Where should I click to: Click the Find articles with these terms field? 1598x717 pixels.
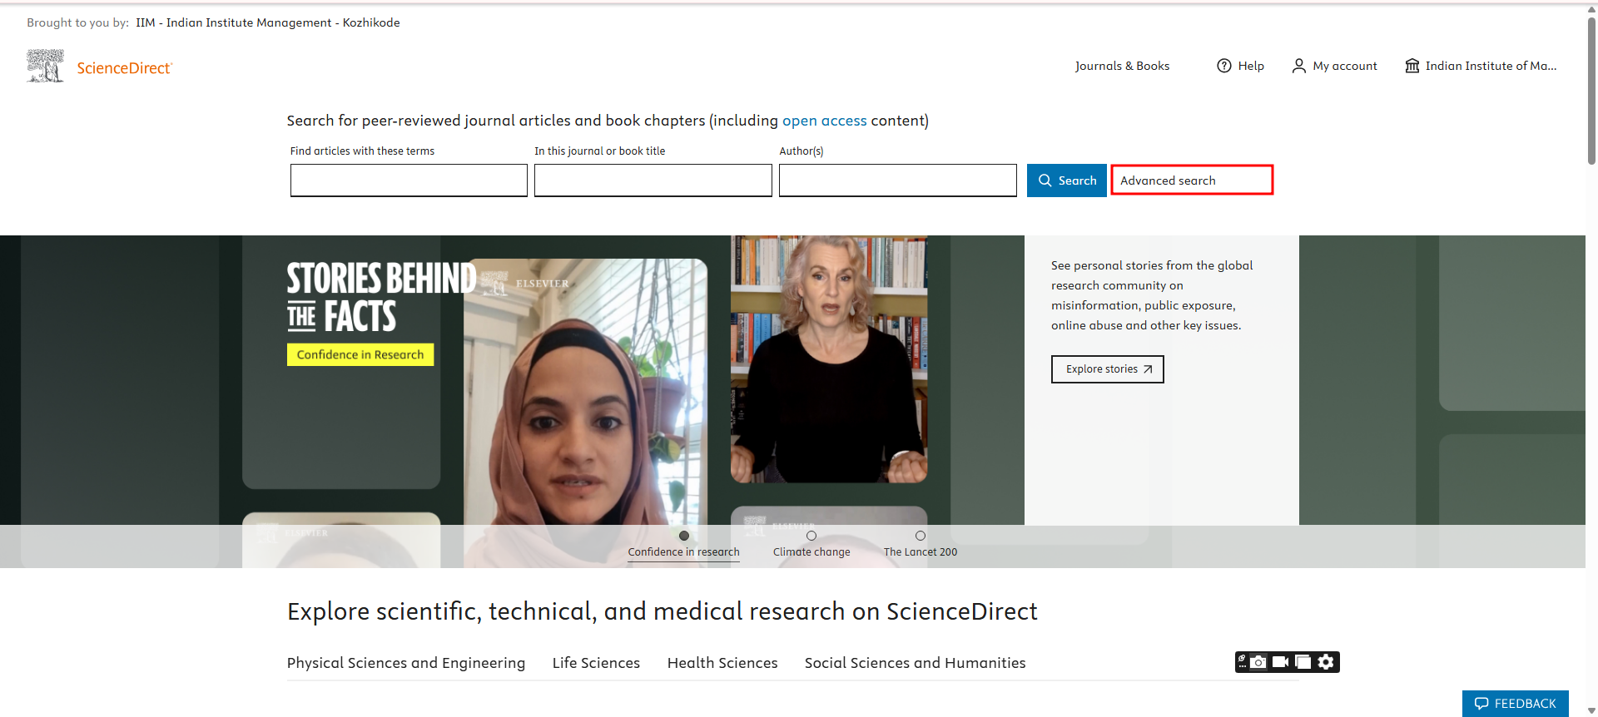click(409, 180)
